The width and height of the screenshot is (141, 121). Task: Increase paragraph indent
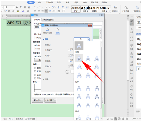(x=49, y=7)
